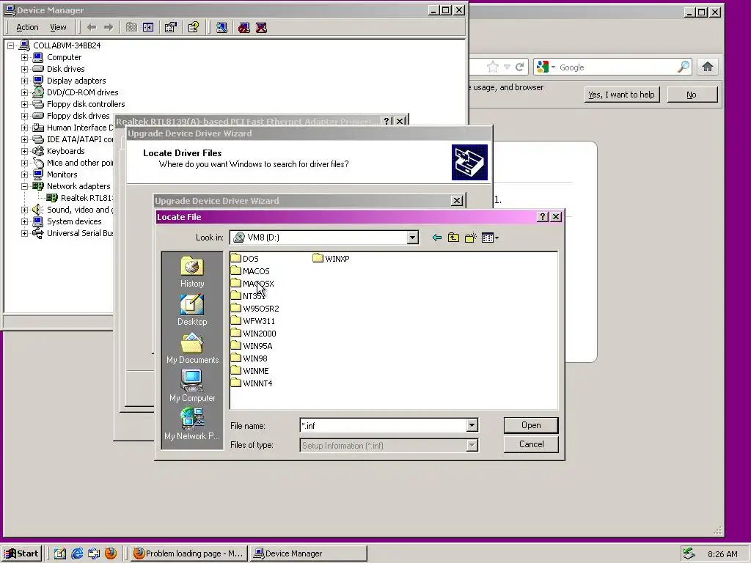Select the NT351 folder
The width and height of the screenshot is (751, 563).
(x=248, y=296)
